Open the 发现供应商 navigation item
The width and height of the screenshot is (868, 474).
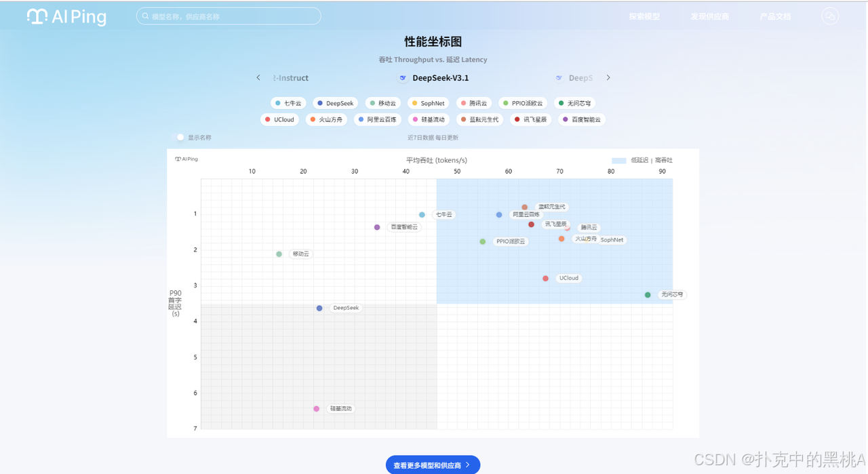tap(710, 16)
